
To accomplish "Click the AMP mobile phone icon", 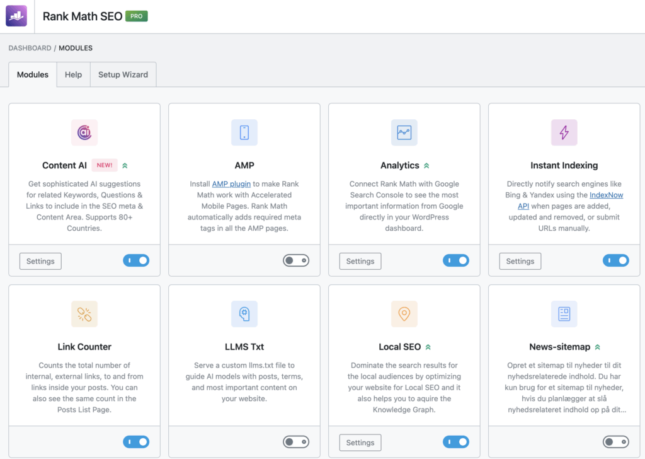I will pos(244,132).
